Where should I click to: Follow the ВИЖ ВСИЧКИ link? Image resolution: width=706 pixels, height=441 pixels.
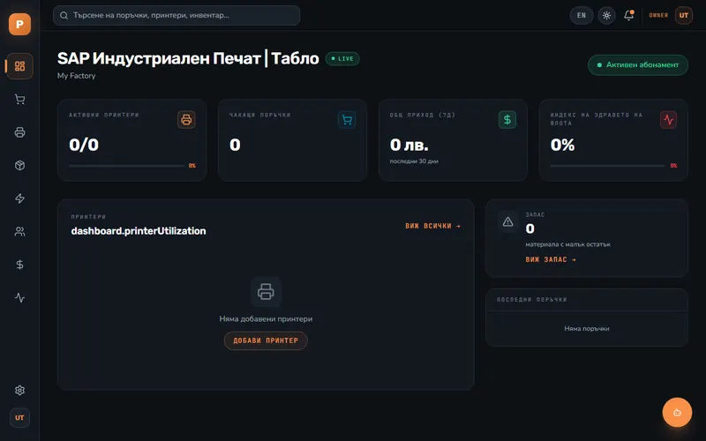pyautogui.click(x=432, y=226)
